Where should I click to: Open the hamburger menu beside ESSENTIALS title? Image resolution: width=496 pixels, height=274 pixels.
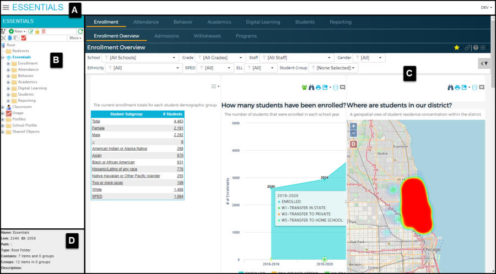coord(6,8)
